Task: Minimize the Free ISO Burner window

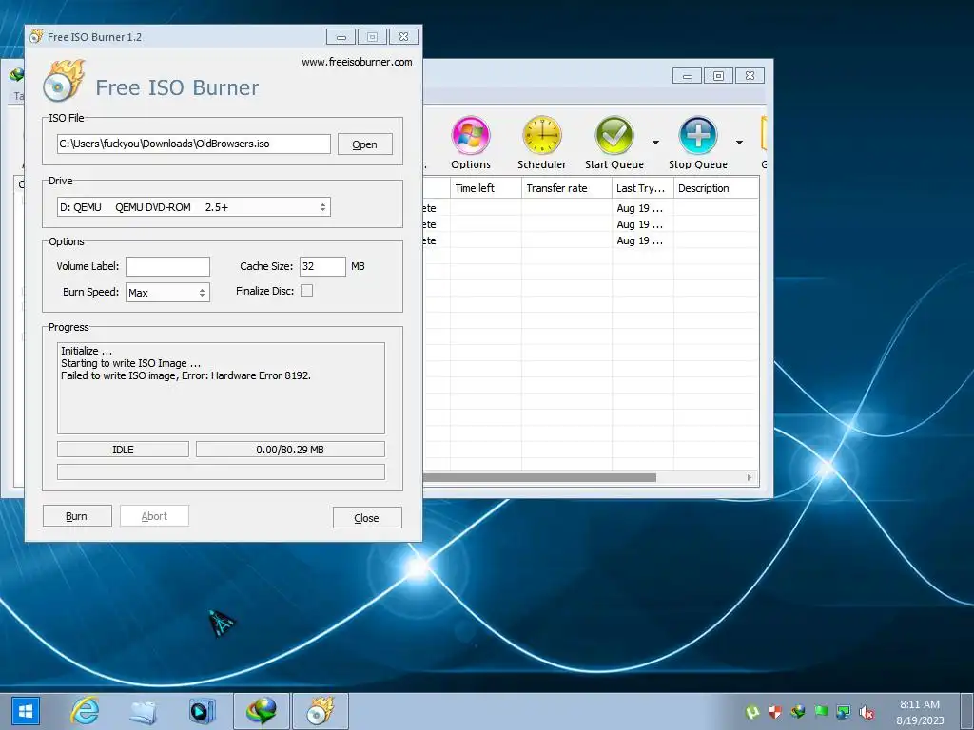Action: [341, 37]
